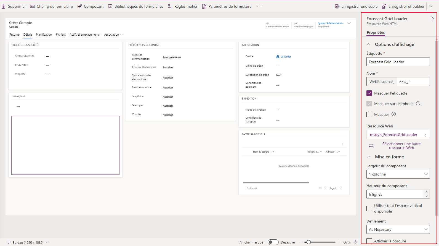Toggle the Masquer sur téléphone checkbox
Screen dimensions: 439x246
coord(369,104)
